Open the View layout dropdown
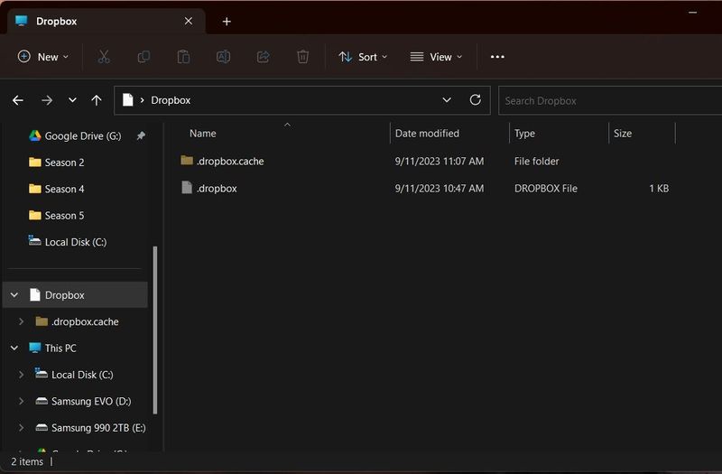Screen dimensions: 722x474 (x=436, y=57)
